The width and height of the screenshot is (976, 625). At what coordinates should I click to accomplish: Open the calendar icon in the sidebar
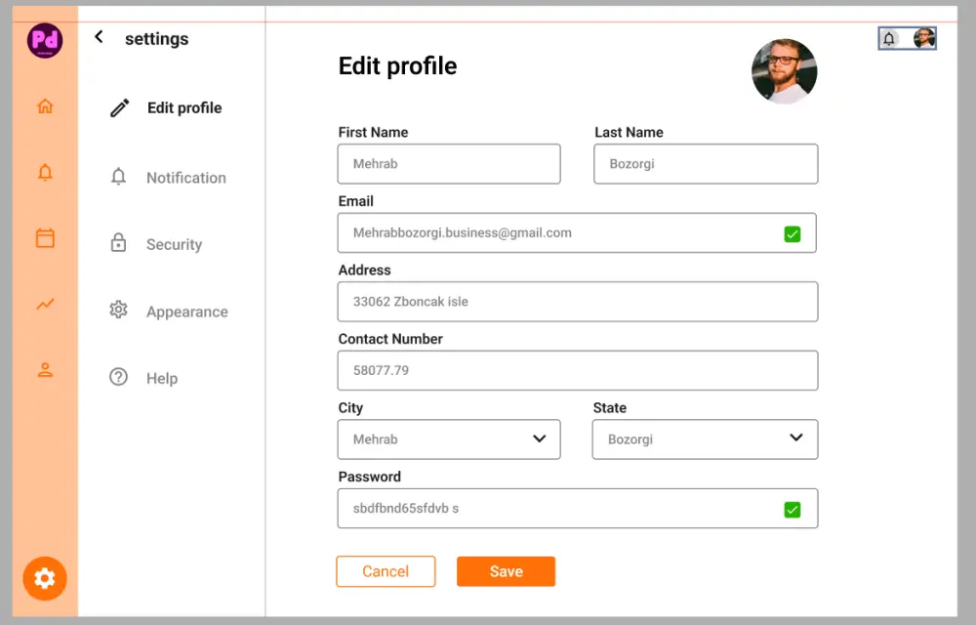point(45,238)
